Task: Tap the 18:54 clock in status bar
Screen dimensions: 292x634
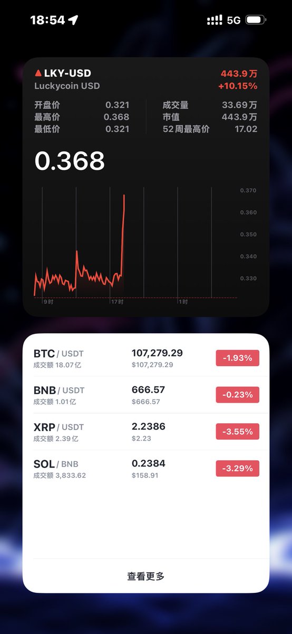Action: 47,20
